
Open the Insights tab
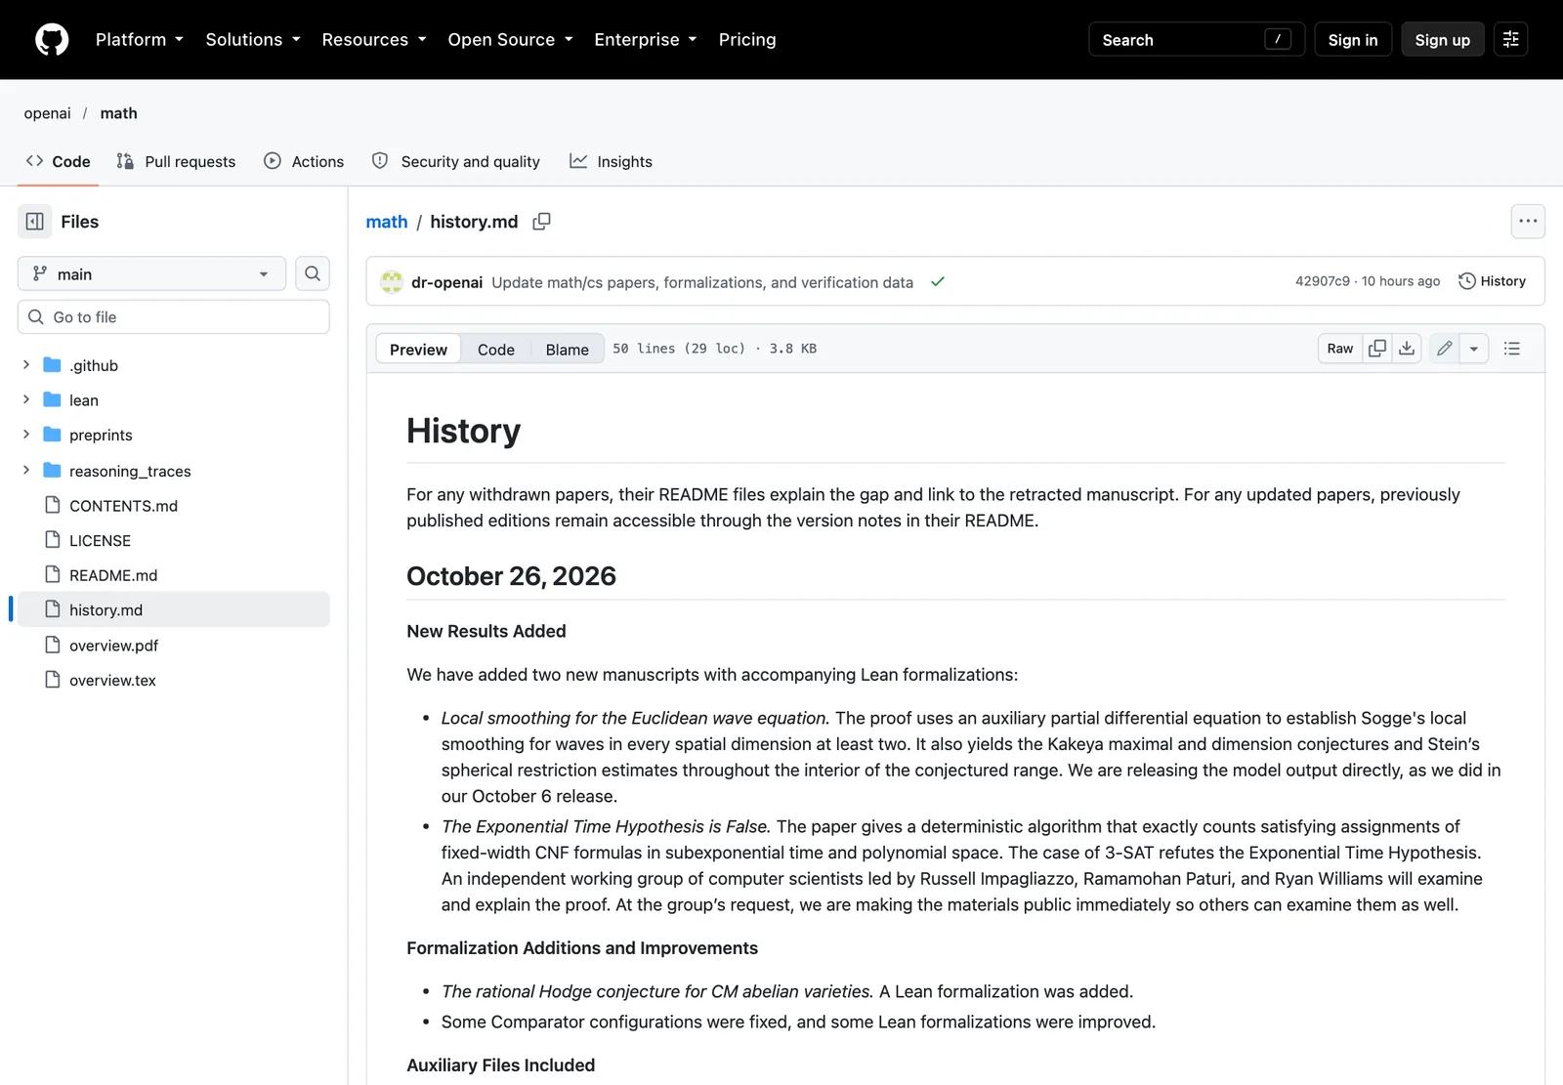(611, 162)
